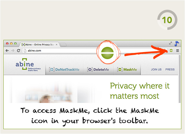The height and width of the screenshot is (134, 185).
Task: Open a new browser tab
Action: pyautogui.click(x=63, y=45)
